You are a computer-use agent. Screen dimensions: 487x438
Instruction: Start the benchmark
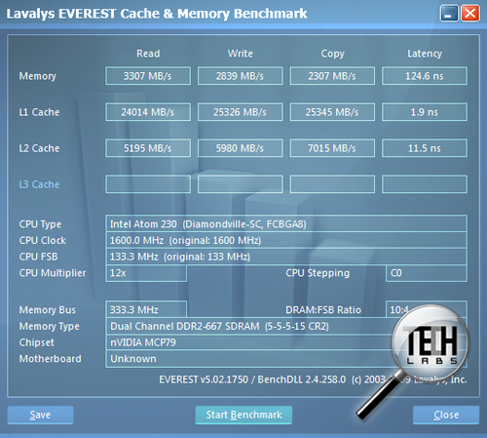tap(243, 415)
